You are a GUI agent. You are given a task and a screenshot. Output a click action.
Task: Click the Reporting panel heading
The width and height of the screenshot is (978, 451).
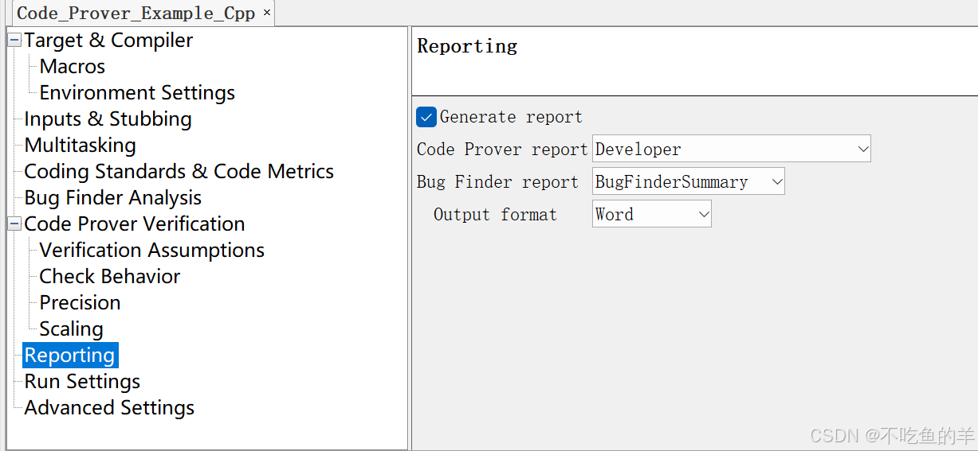[467, 46]
